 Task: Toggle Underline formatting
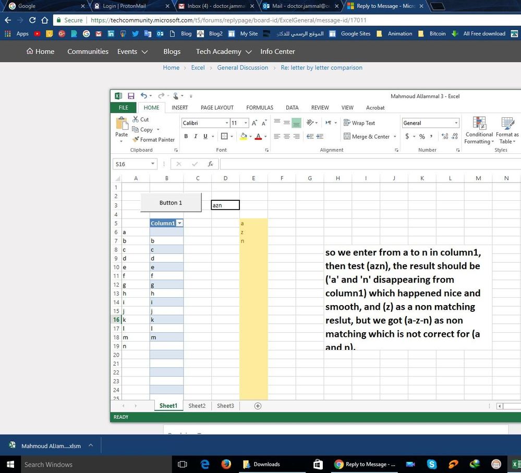[205, 136]
